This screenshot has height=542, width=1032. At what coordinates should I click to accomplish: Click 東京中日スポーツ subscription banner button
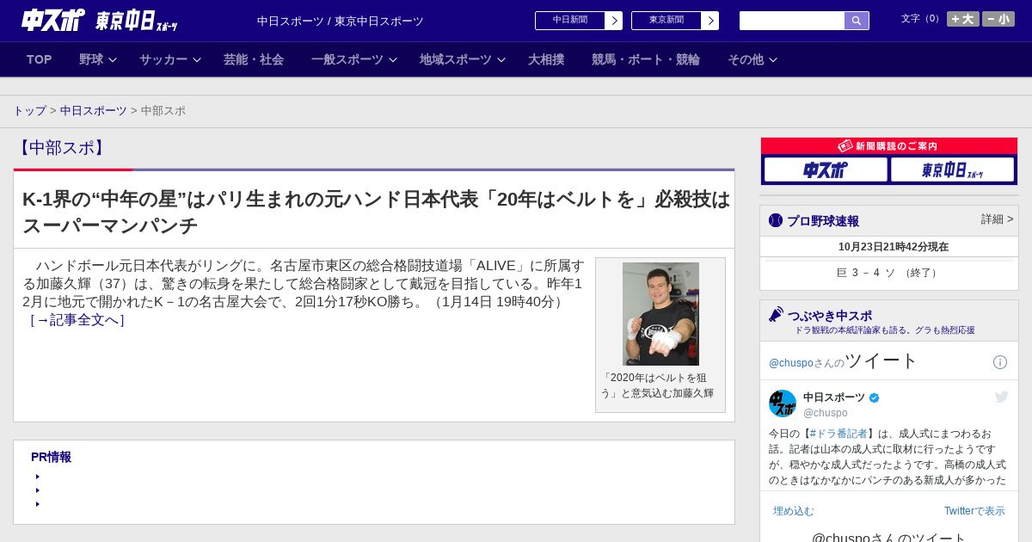coord(952,169)
